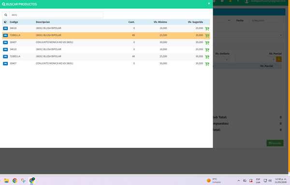290x185 pixels.
Task: Select the last CONJUNTO MONICA MZ-69 (8691) description
Action: click(x=55, y=63)
